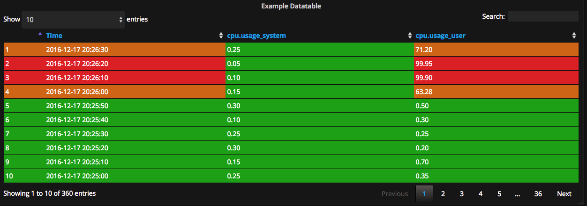Select the 2016-12-17 20:25:30 time cell
This screenshot has height=206, width=587.
pyautogui.click(x=135, y=133)
